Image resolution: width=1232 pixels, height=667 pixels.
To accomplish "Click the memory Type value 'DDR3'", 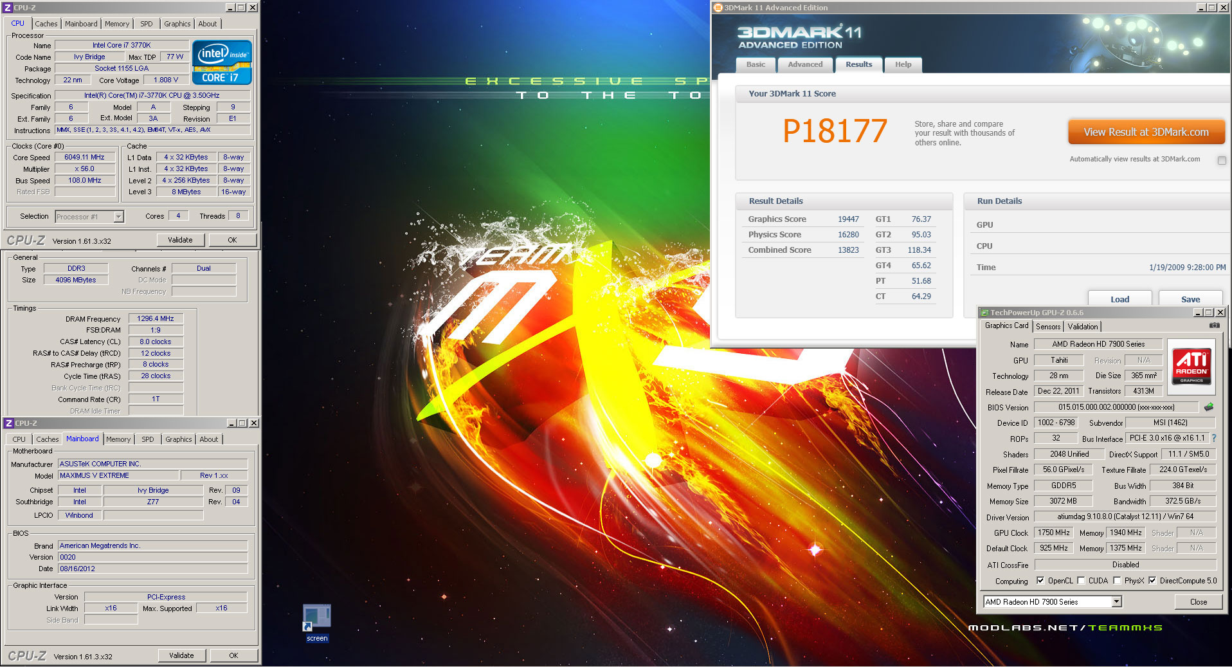I will click(x=76, y=268).
